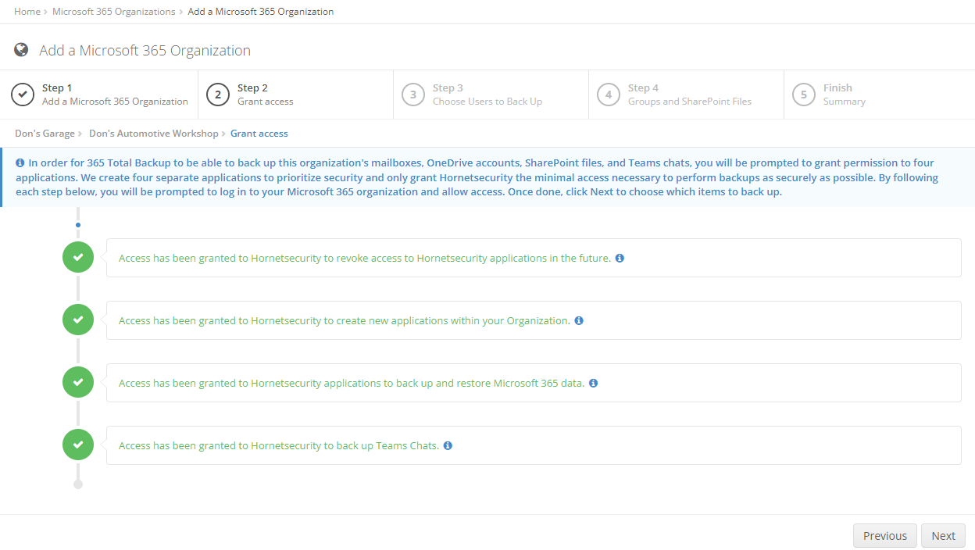Open Don's Garage breadcrumb link

[45, 134]
